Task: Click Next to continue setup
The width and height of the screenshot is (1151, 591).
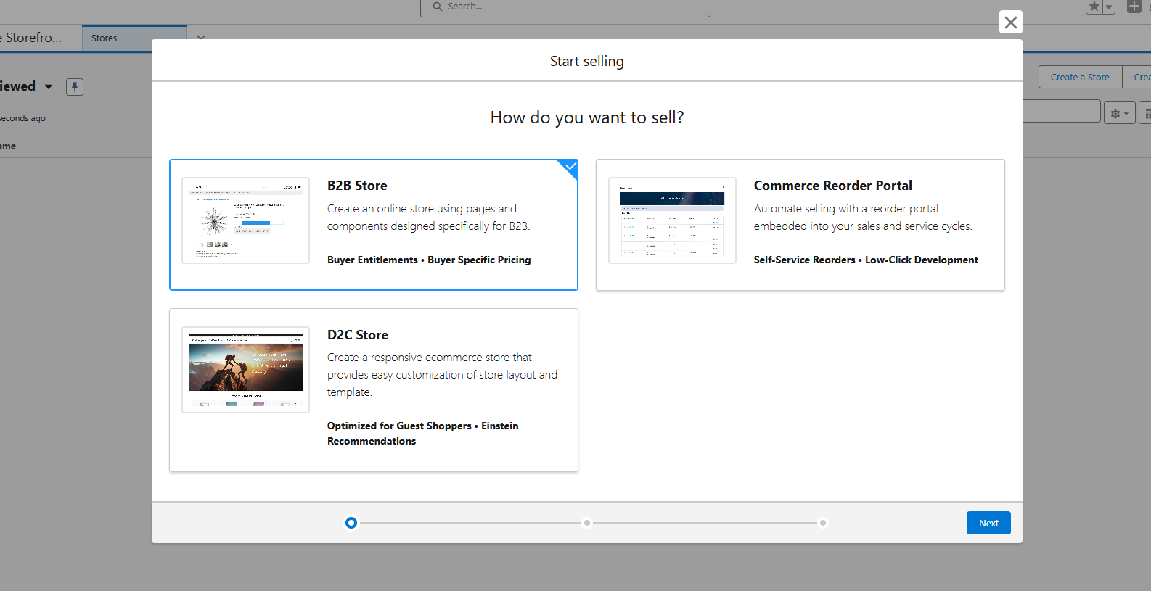Action: (x=988, y=523)
